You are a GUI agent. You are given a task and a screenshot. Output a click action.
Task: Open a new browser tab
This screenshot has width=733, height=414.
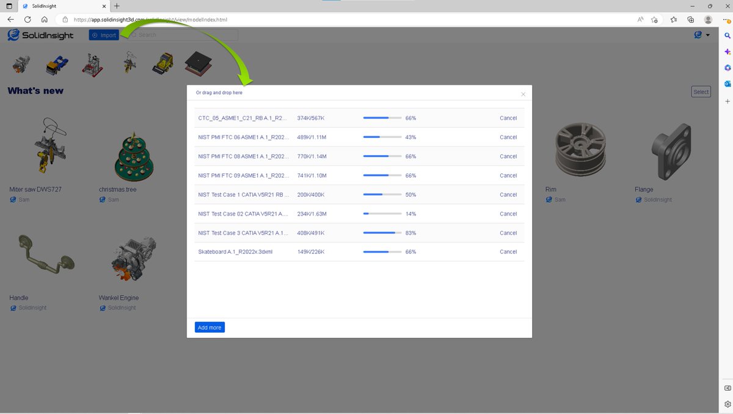point(116,6)
